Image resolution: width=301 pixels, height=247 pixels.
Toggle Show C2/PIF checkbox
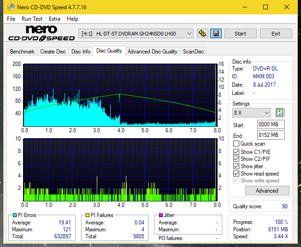point(236,159)
